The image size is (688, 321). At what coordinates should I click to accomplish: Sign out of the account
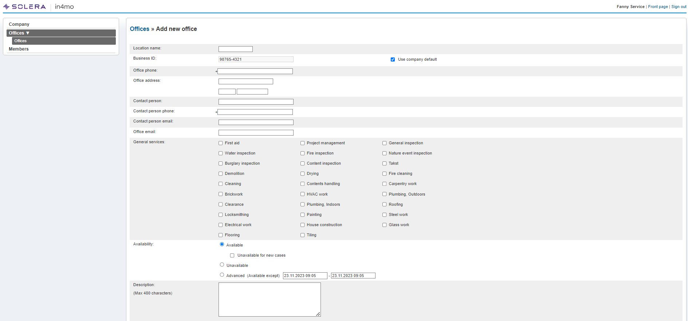[679, 7]
